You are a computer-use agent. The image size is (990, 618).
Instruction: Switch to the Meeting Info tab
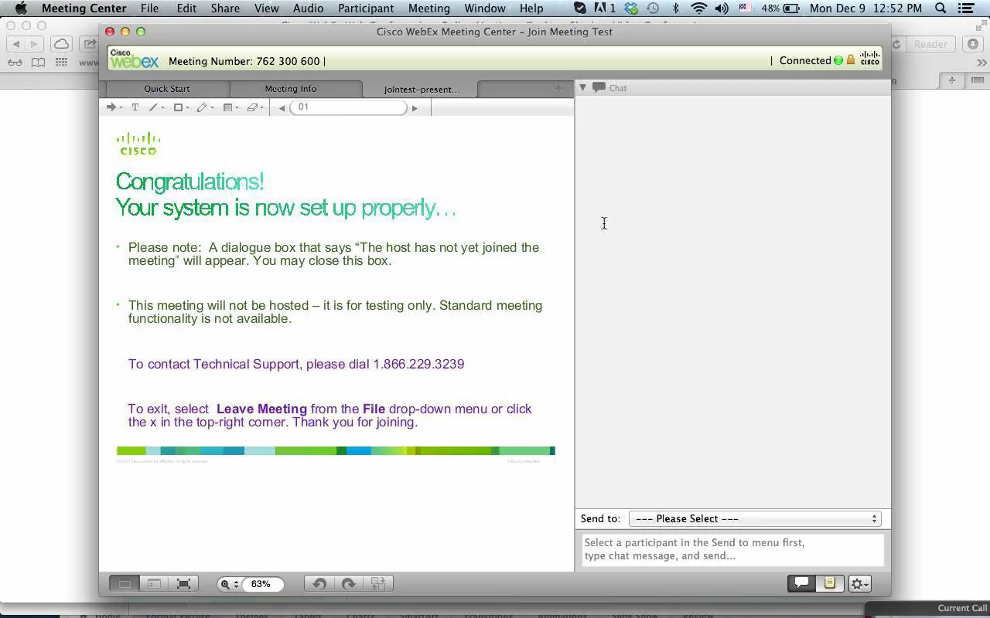pyautogui.click(x=291, y=89)
